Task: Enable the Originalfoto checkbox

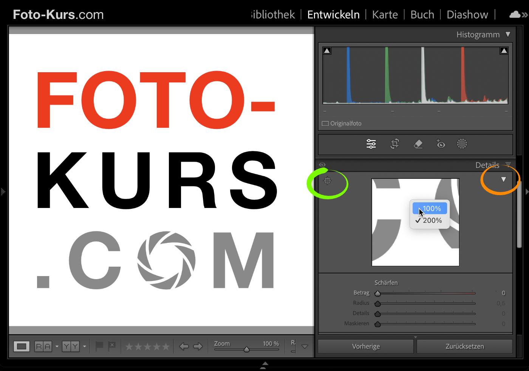Action: click(325, 124)
